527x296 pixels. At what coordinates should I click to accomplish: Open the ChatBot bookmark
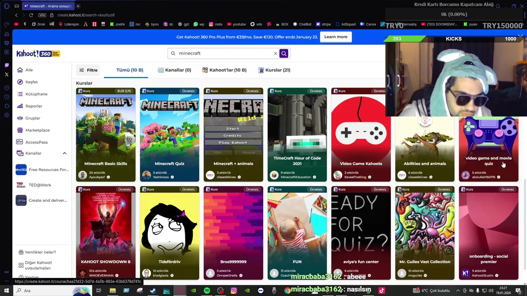(x=302, y=24)
